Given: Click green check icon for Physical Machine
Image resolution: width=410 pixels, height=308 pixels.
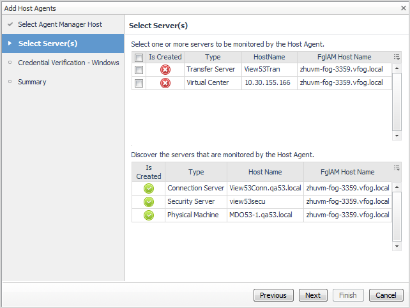Looking at the screenshot, I should pos(149,215).
